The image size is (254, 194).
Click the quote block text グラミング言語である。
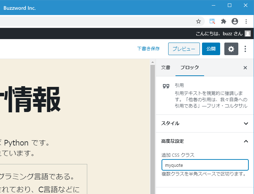(37, 177)
